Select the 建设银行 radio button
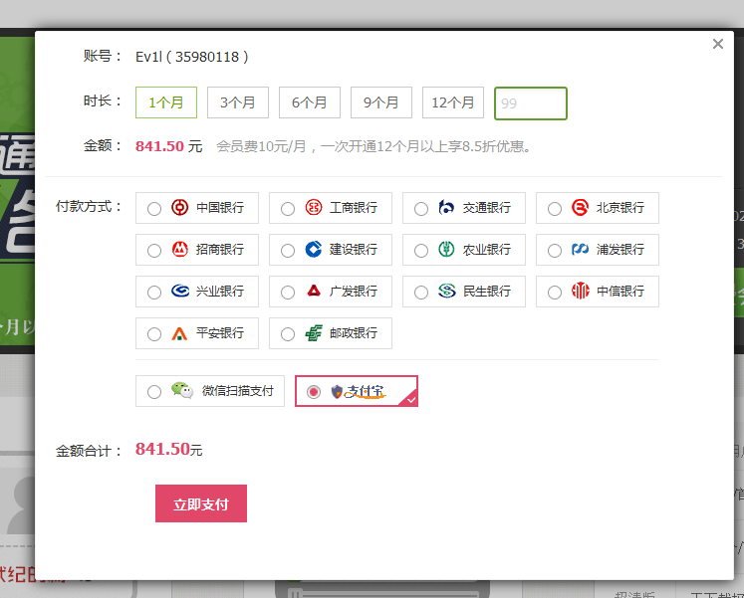744x598 pixels. pos(288,250)
